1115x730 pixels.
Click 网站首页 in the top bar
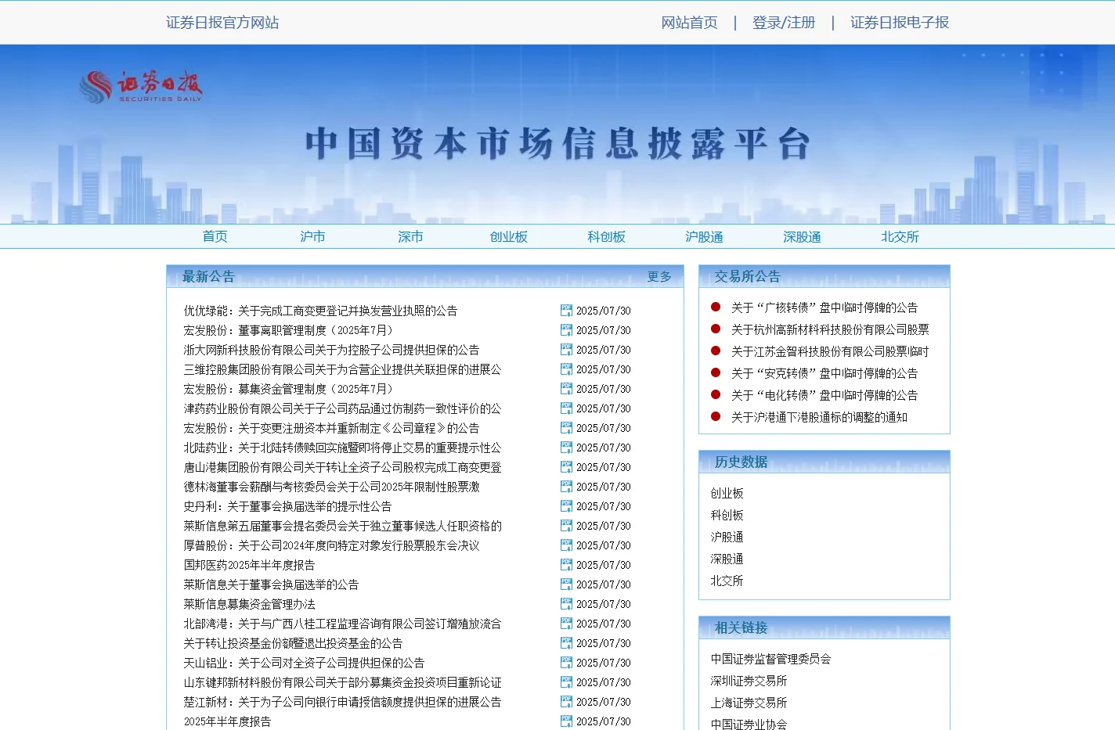[x=689, y=23]
